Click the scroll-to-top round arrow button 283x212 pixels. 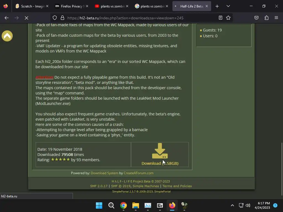click(x=7, y=36)
